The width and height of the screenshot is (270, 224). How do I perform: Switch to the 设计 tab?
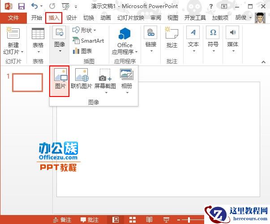coord(72,18)
